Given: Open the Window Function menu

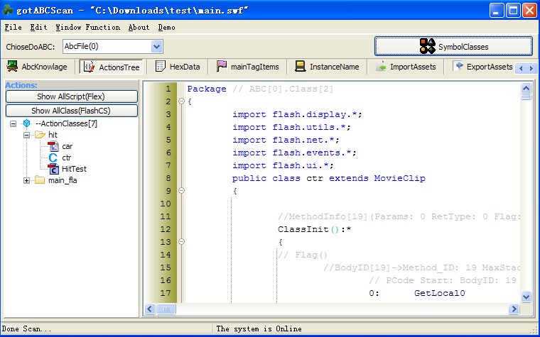Looking at the screenshot, I should 88,27.
